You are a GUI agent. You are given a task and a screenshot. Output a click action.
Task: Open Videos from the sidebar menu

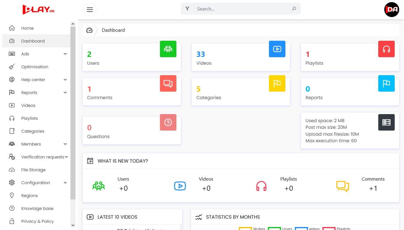[x=28, y=105]
